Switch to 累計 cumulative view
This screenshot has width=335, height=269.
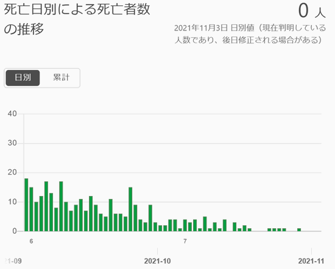[61, 78]
